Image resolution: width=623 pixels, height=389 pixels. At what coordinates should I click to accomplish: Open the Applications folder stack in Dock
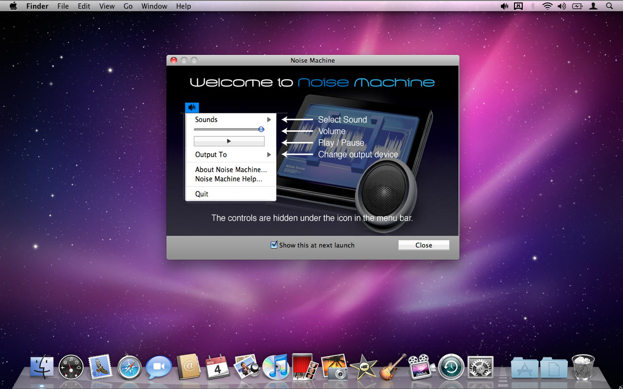524,368
